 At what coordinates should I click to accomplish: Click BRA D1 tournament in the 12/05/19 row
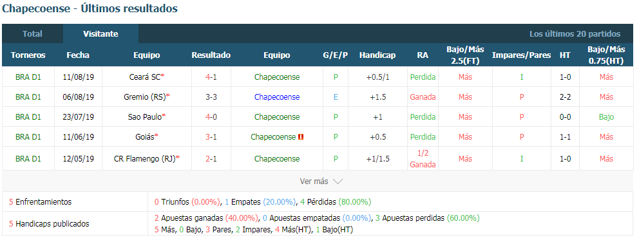pyautogui.click(x=28, y=159)
